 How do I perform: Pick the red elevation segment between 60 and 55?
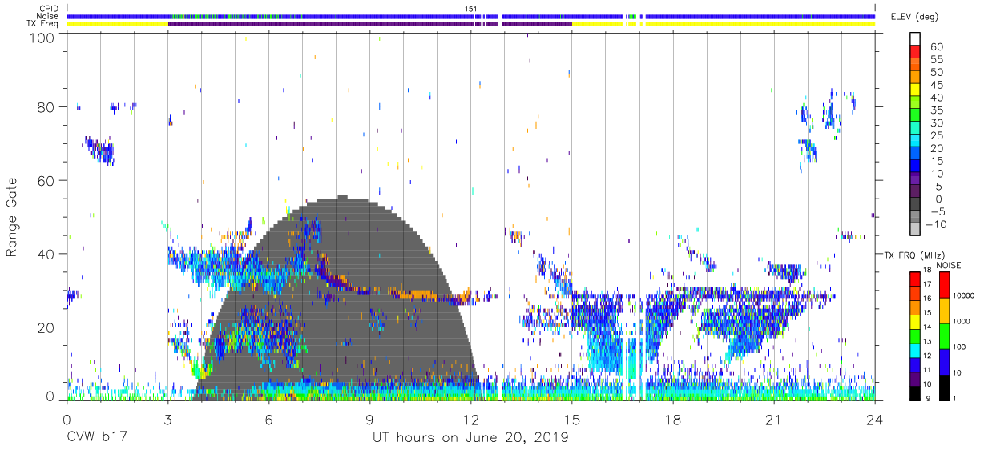914,52
